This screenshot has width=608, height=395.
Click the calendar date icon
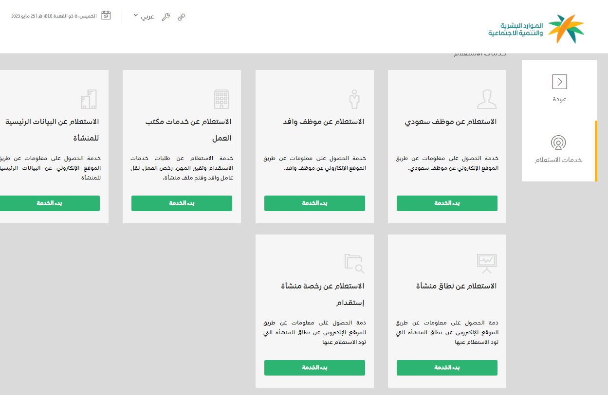point(106,16)
